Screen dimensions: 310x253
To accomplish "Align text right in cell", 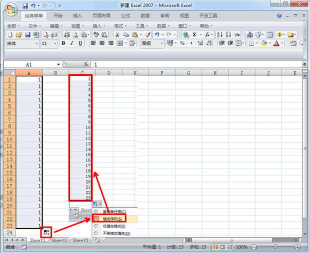I will (110, 43).
